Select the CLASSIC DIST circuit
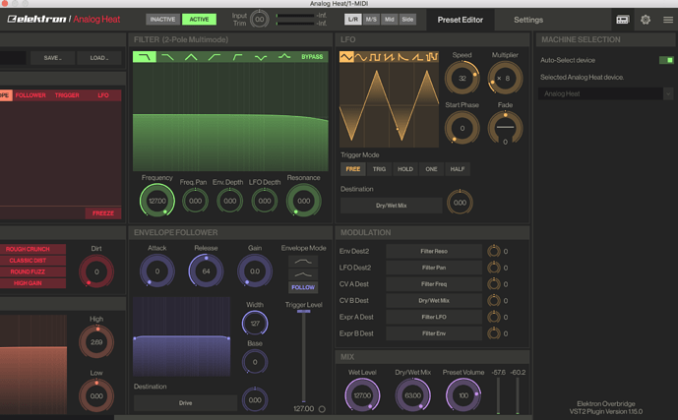This screenshot has width=678, height=420. click(32, 260)
